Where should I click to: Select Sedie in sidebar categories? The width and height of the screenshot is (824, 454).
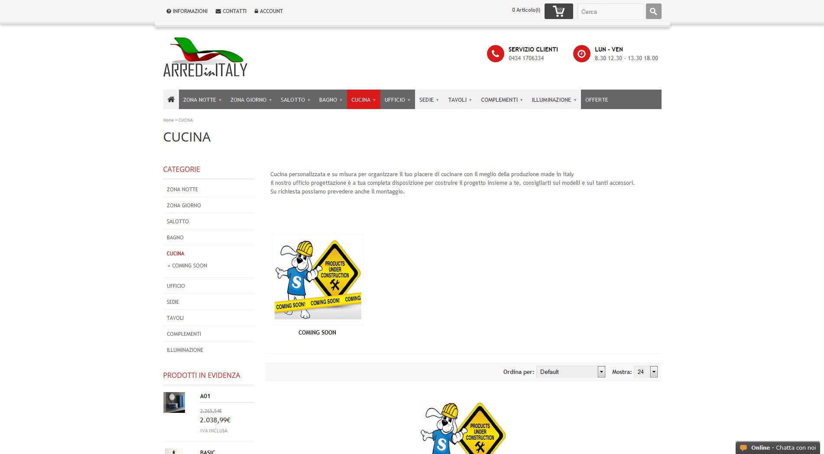click(x=173, y=302)
